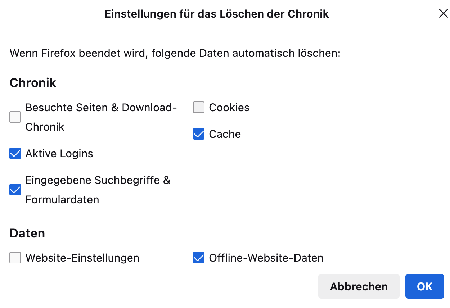Click the Offline-Website-Daten label text
This screenshot has width=450, height=308.
point(266,258)
